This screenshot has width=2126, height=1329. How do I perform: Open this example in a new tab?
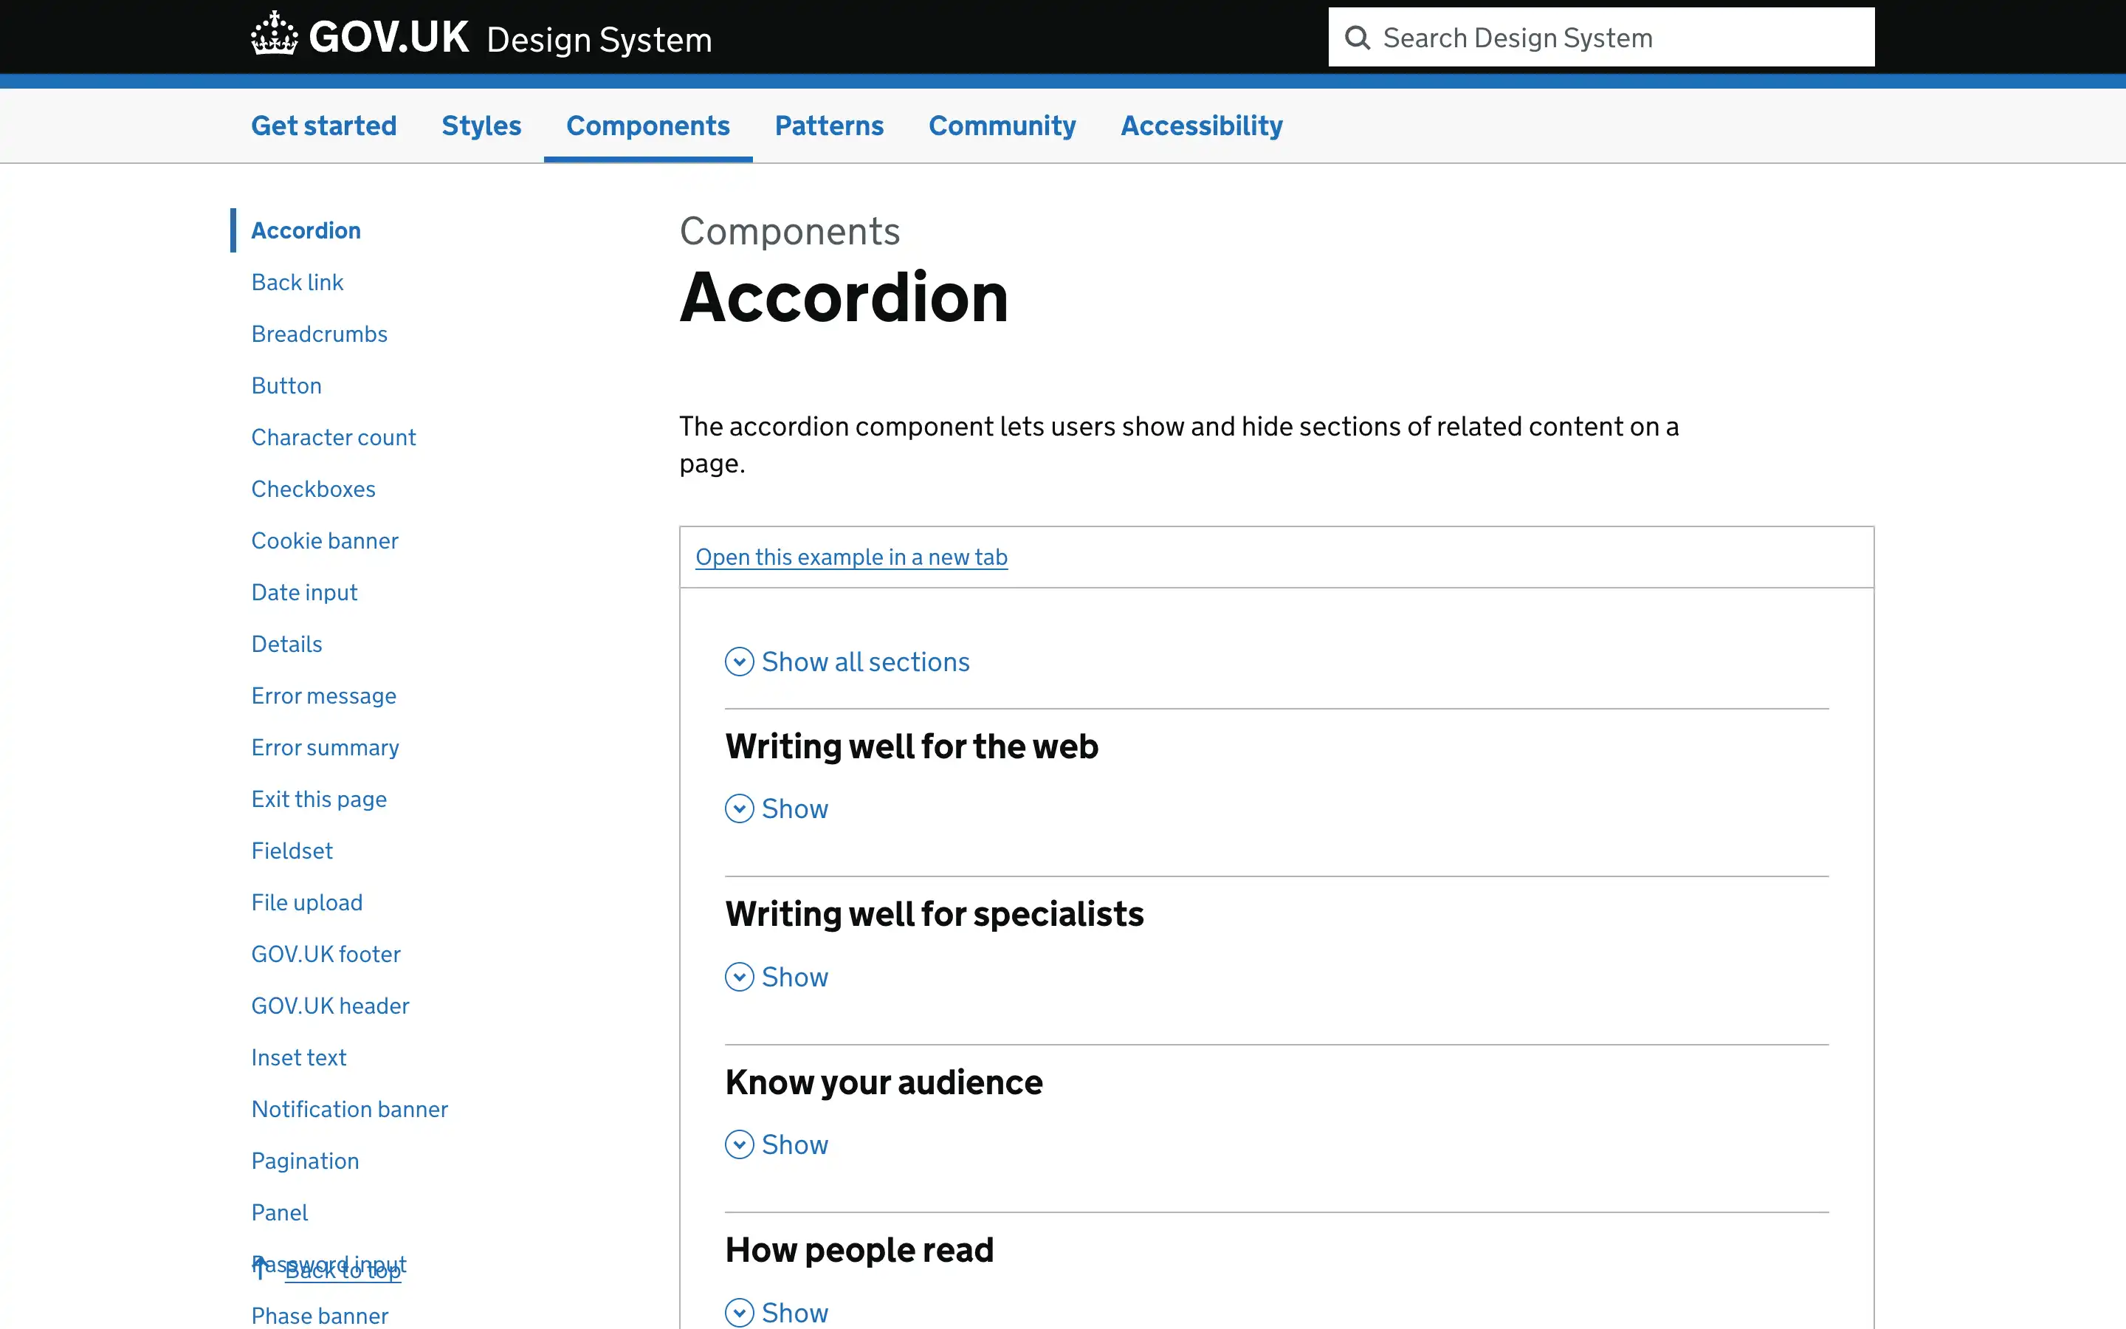click(851, 557)
